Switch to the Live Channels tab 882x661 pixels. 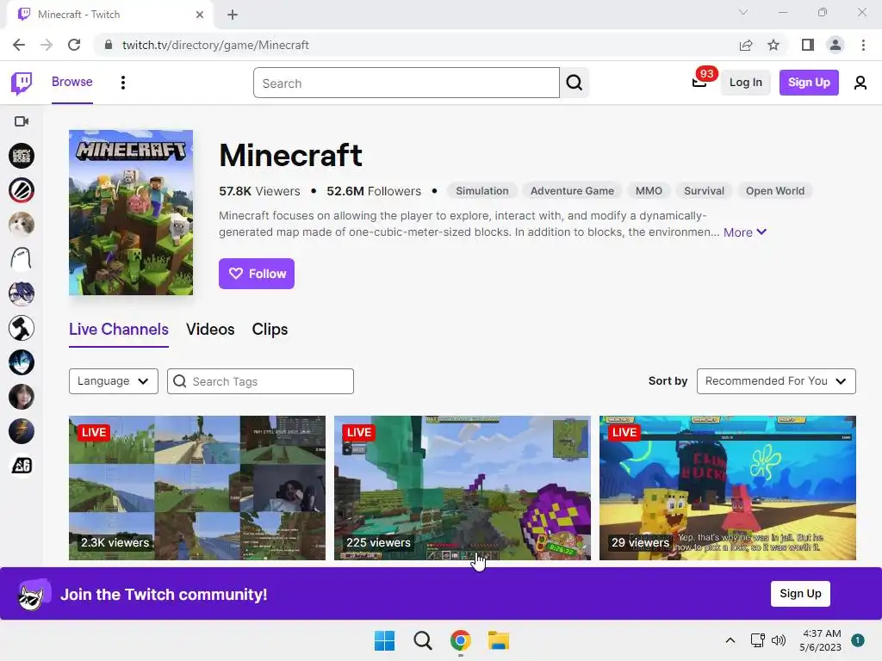point(119,330)
